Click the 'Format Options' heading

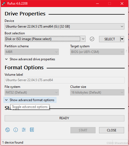[x=24, y=68]
